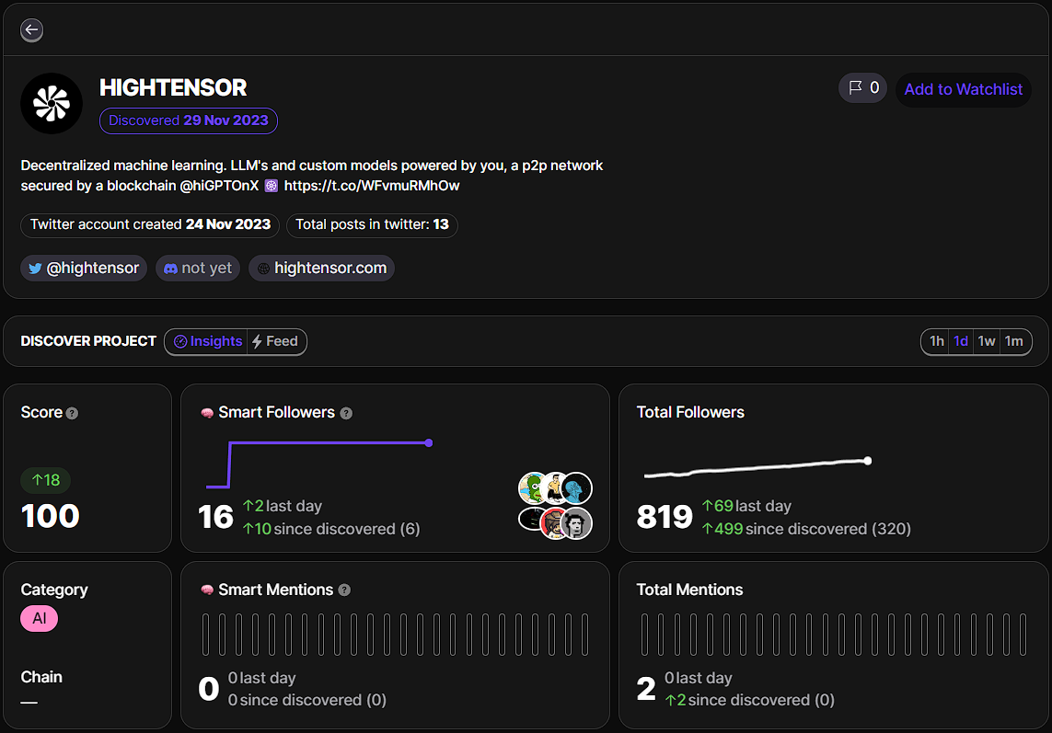Screen dimensions: 1052x733
Task: Click '↑10 since discovered (6)' text
Action: [331, 529]
